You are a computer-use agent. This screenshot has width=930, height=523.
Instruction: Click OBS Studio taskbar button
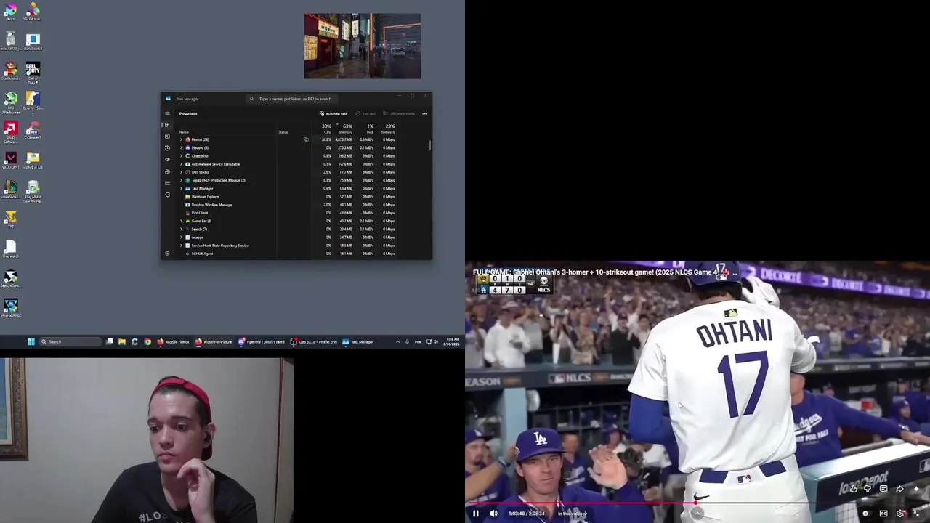[314, 341]
